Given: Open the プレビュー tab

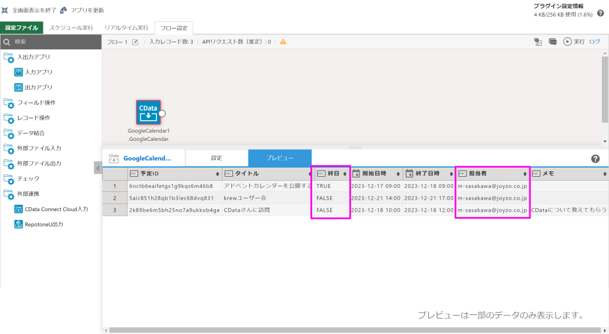Looking at the screenshot, I should pos(280,158).
